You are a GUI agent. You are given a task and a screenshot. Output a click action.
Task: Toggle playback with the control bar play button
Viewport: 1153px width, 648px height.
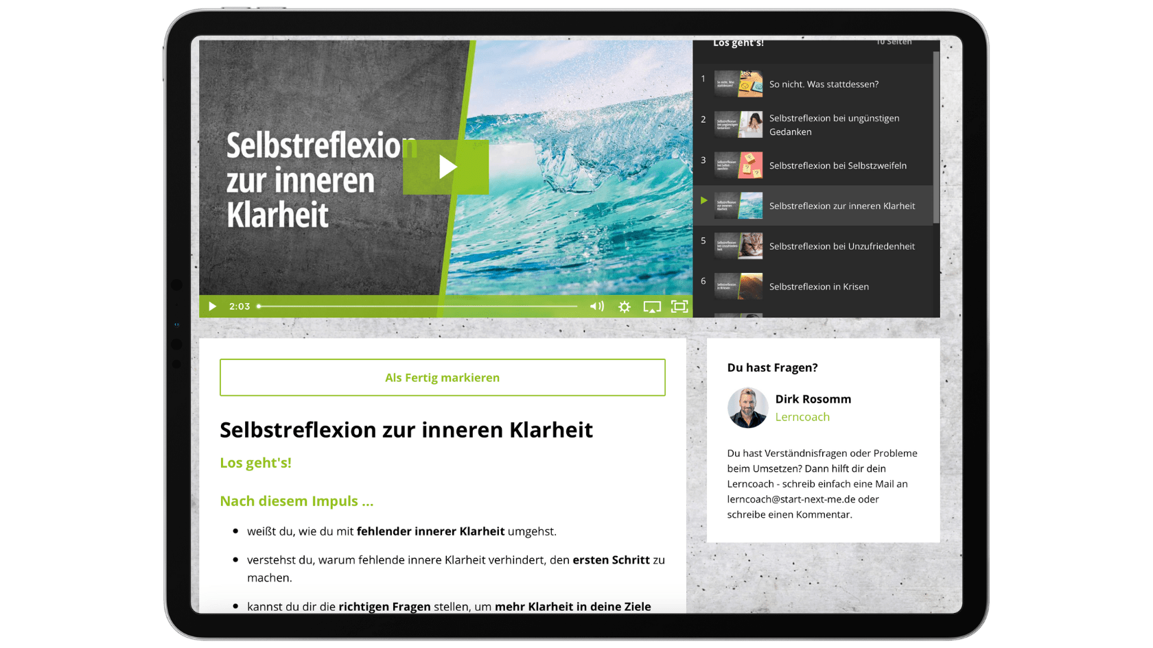click(x=212, y=307)
